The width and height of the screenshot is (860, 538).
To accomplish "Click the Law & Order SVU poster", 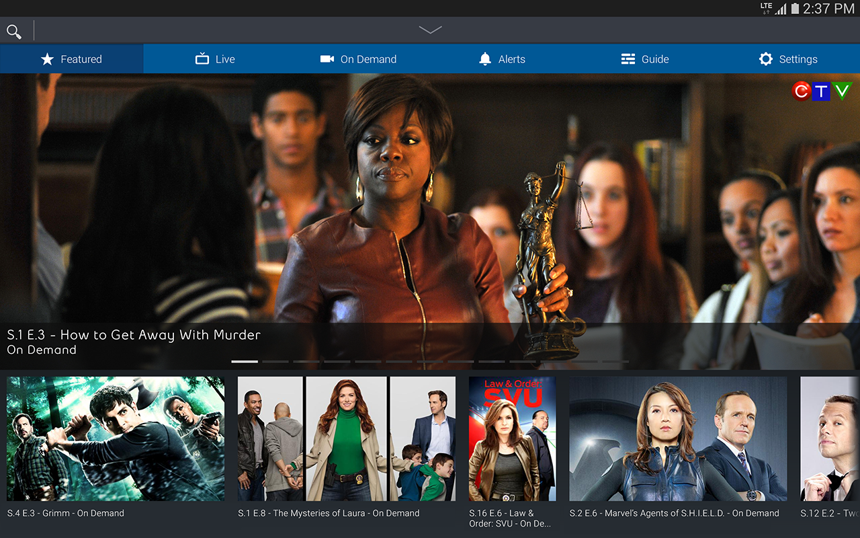I will [x=512, y=438].
